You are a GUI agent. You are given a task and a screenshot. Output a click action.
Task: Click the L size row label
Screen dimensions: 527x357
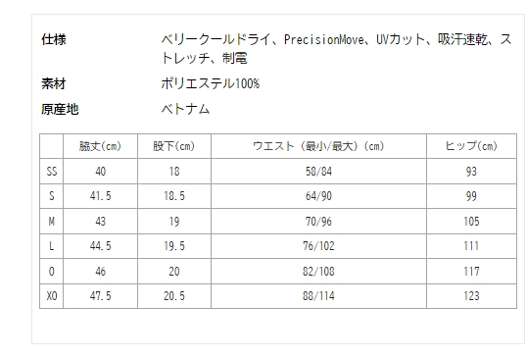tap(51, 246)
